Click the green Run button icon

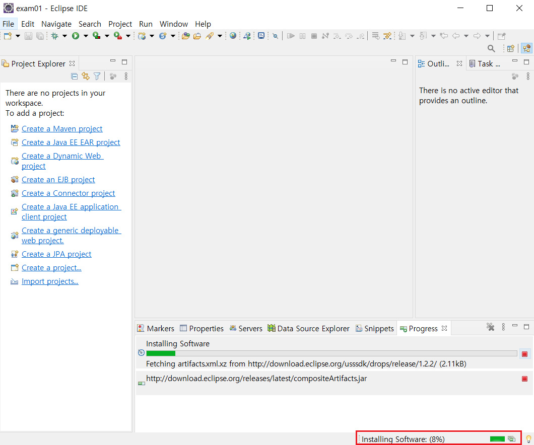coord(75,36)
